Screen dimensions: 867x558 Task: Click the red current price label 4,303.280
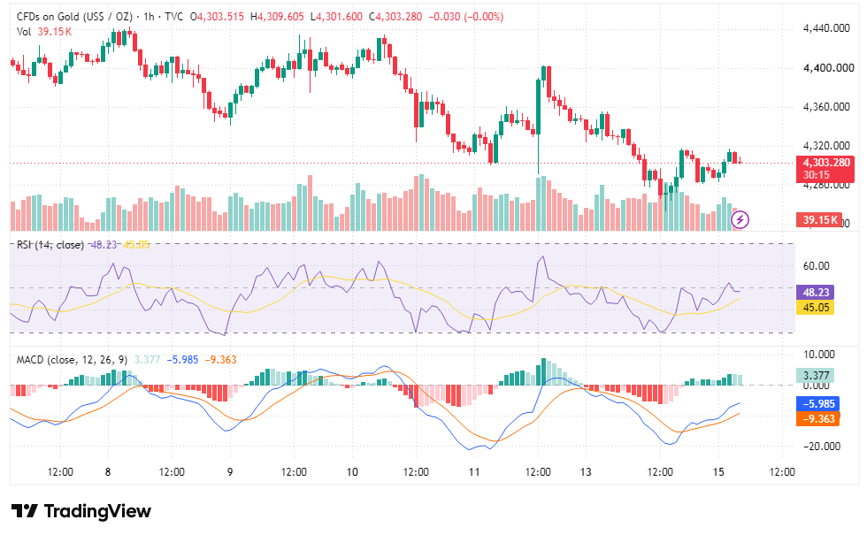point(825,169)
